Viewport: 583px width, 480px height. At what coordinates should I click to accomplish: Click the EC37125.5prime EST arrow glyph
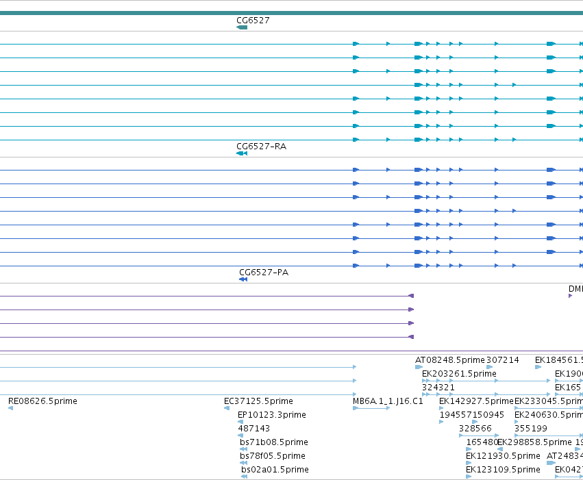point(227,408)
